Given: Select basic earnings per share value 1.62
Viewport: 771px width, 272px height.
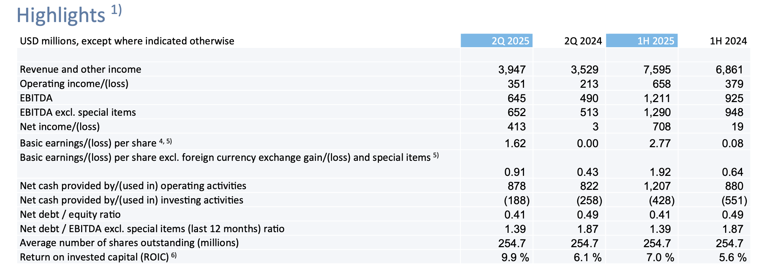Looking at the screenshot, I should 515,143.
